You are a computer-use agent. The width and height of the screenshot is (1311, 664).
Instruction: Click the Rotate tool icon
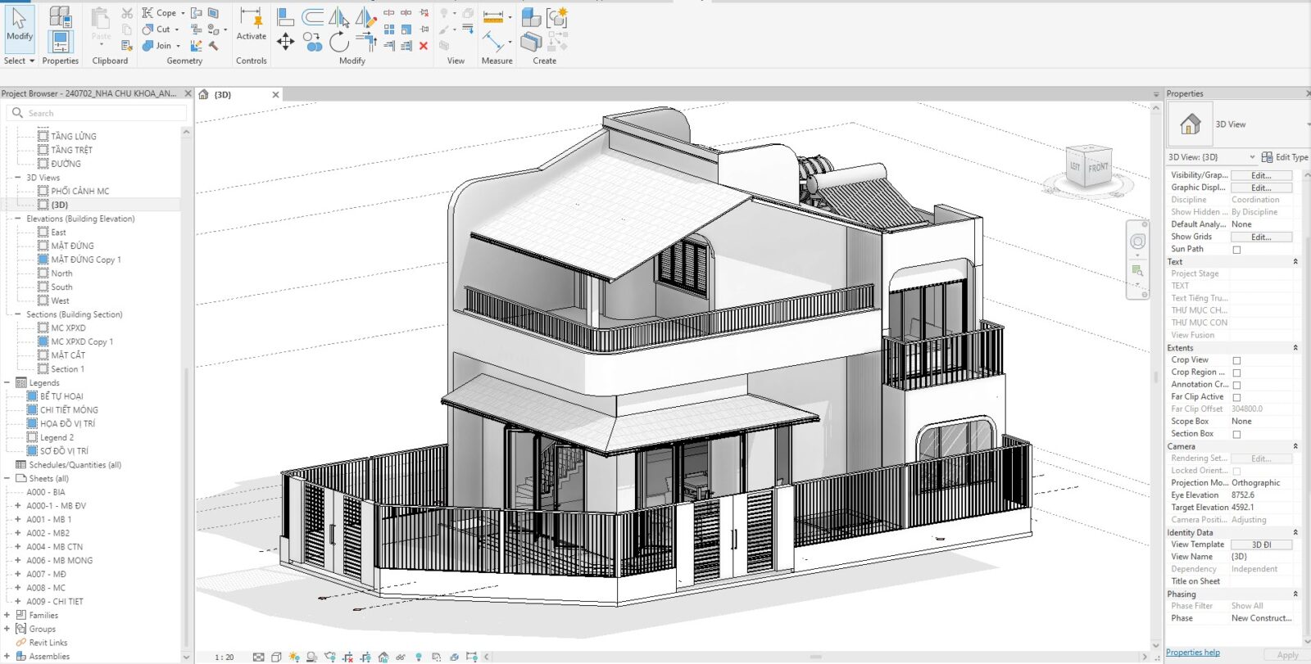point(339,42)
